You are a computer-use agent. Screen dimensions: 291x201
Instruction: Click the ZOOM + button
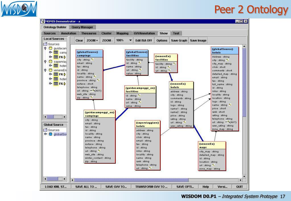(92, 40)
